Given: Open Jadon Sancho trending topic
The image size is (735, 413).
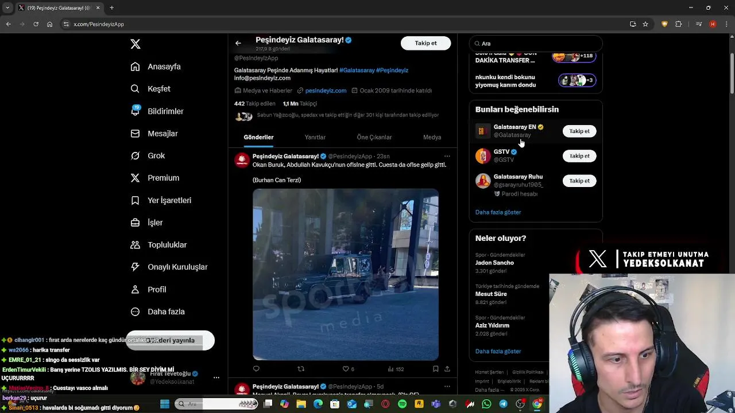Looking at the screenshot, I should pyautogui.click(x=494, y=263).
